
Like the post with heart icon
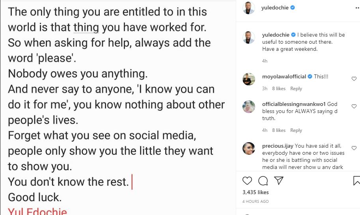click(247, 181)
